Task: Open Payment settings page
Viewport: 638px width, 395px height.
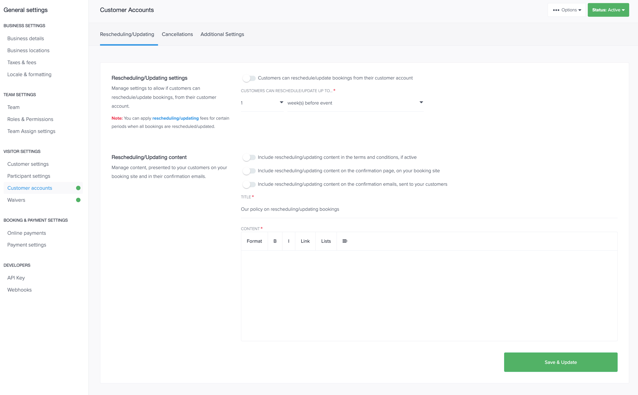Action: pos(27,245)
